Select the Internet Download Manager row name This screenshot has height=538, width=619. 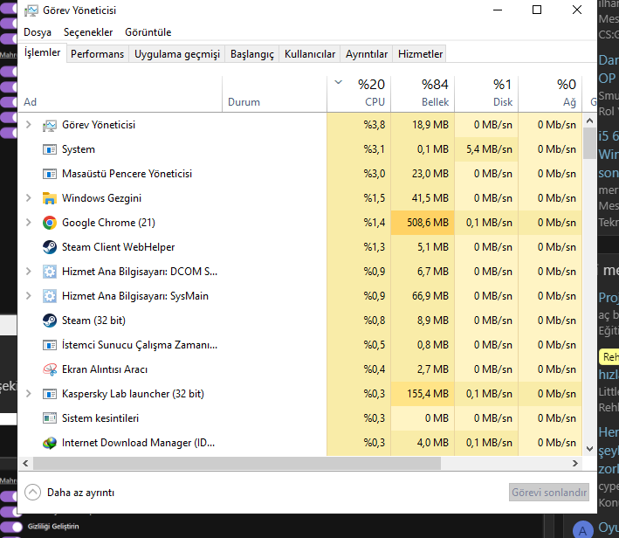[138, 443]
